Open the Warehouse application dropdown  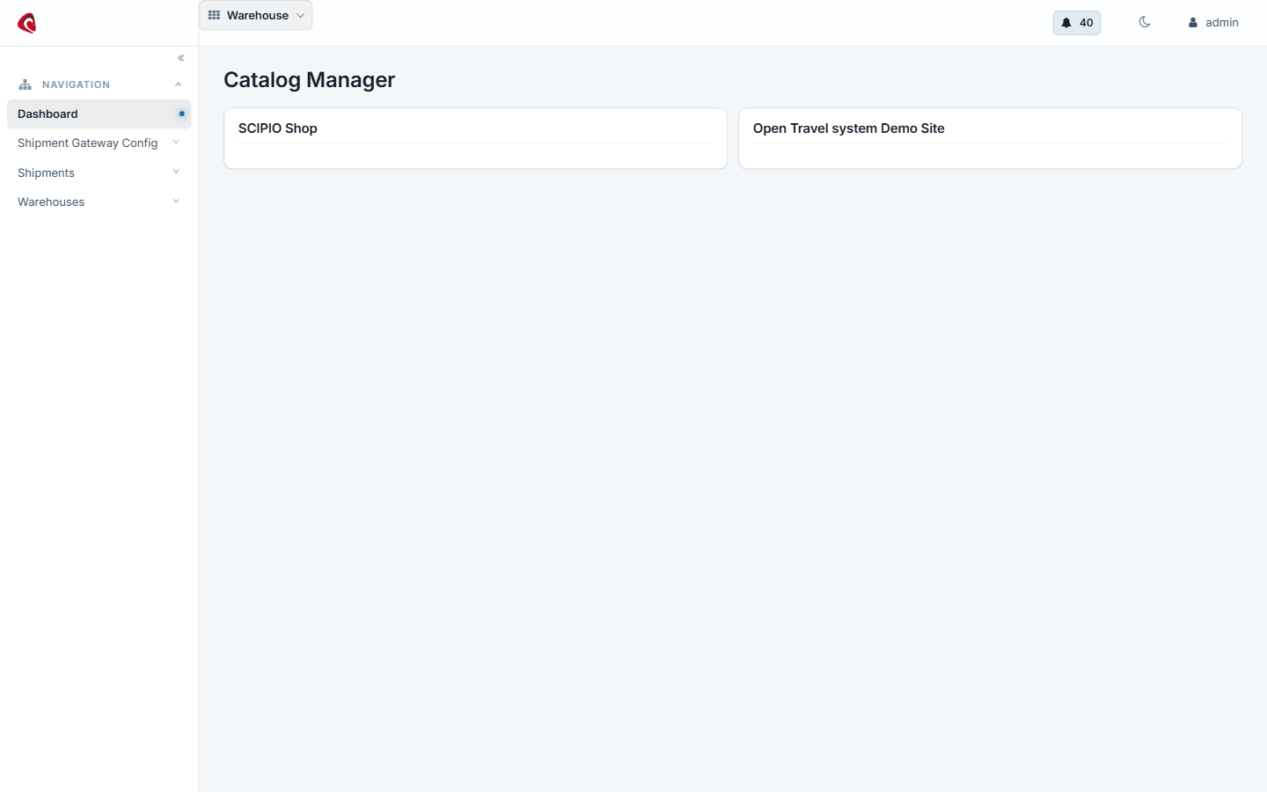(x=256, y=15)
